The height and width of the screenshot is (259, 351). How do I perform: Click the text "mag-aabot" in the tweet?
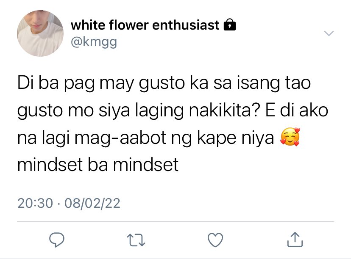120,138
